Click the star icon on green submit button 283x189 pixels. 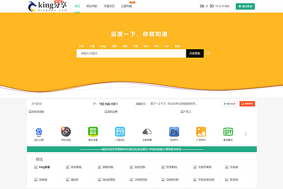240,6
